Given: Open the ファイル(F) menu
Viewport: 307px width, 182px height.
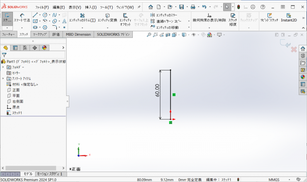Looking at the screenshot, I should click(x=42, y=7).
